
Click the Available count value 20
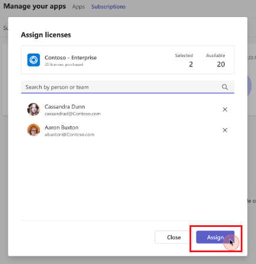point(221,64)
